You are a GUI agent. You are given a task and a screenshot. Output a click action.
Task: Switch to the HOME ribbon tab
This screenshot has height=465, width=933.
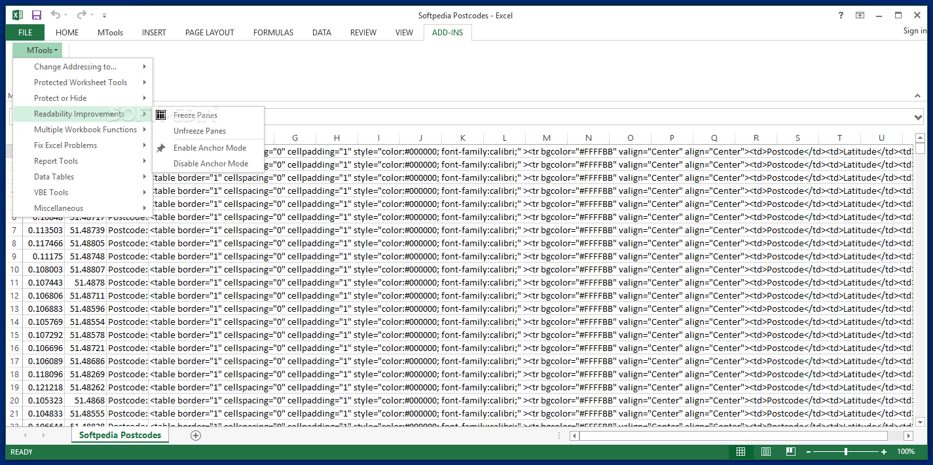(67, 32)
